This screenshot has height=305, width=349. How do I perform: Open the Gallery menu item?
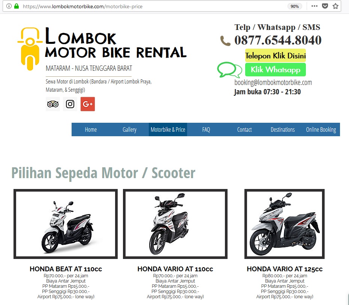tap(130, 129)
